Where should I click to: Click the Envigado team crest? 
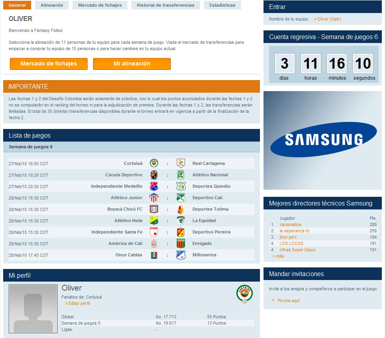click(181, 243)
